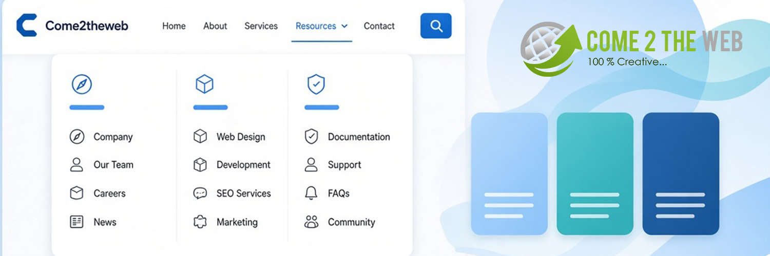770x256 pixels.
Task: Open the Services menu item
Action: pyautogui.click(x=261, y=26)
